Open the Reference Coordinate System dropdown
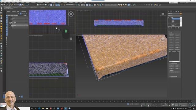The image size is (196, 110). point(42,5)
